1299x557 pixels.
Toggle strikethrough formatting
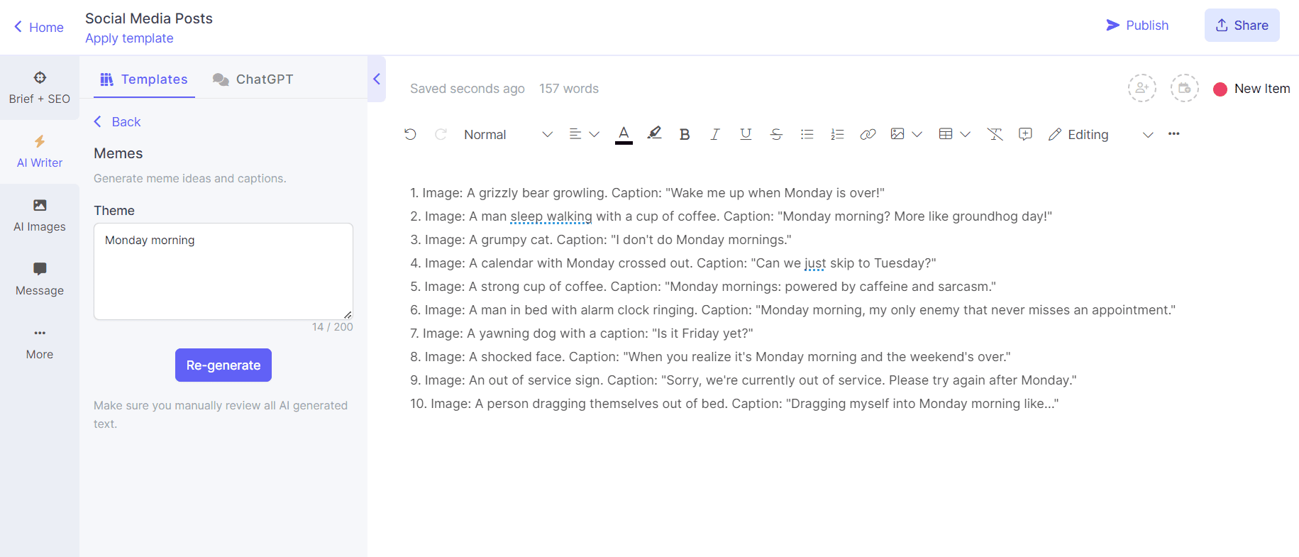[776, 134]
